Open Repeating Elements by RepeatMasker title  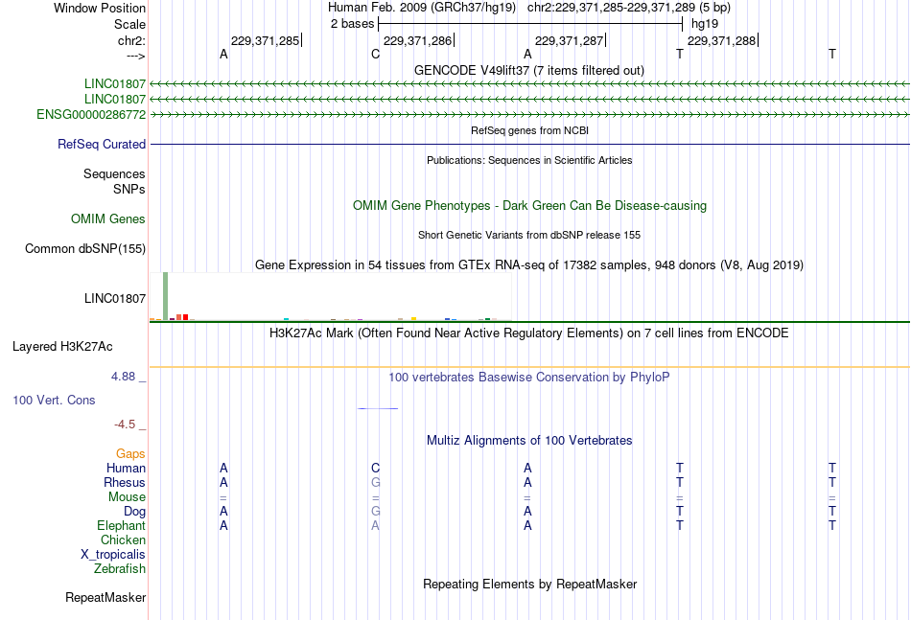[x=529, y=584]
